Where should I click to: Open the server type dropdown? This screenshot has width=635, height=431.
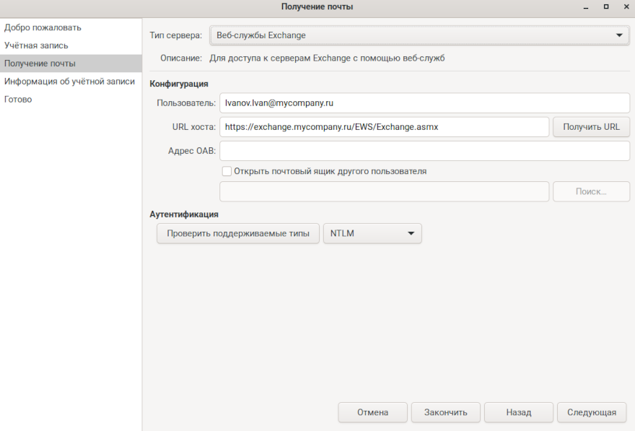click(x=419, y=35)
